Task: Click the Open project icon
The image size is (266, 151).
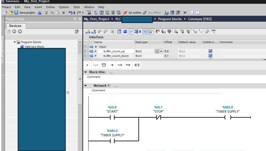Action: point(11,13)
